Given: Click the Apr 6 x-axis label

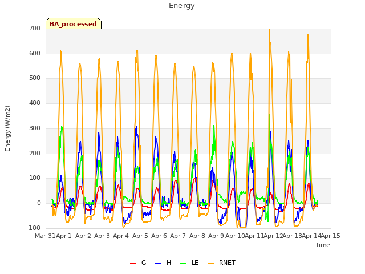Looking at the screenshot, I should [159, 236].
